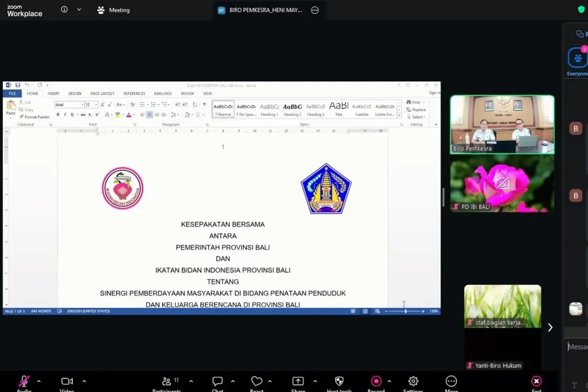Click Everyone chat group icon
Image resolution: width=588 pixels, height=392 pixels.
(x=577, y=58)
